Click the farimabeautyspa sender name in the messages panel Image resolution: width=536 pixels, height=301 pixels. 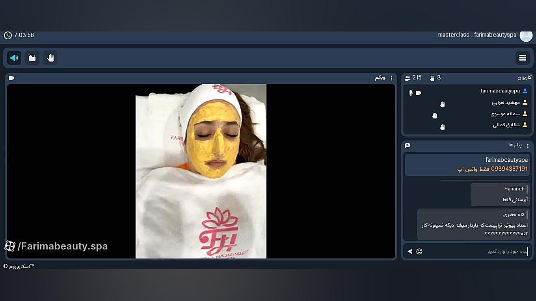506,160
